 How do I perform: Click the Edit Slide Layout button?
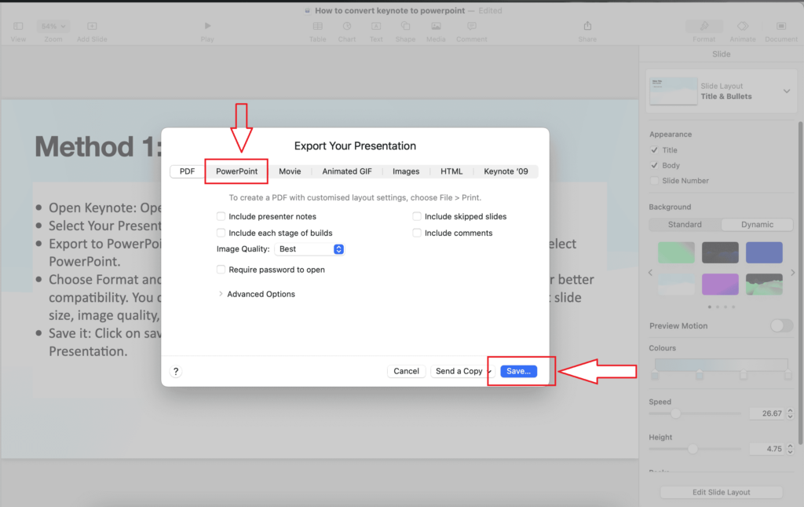point(720,491)
